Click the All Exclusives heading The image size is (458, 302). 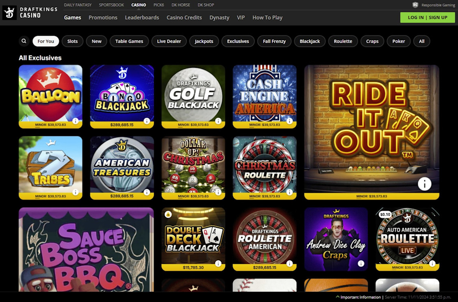pyautogui.click(x=40, y=58)
